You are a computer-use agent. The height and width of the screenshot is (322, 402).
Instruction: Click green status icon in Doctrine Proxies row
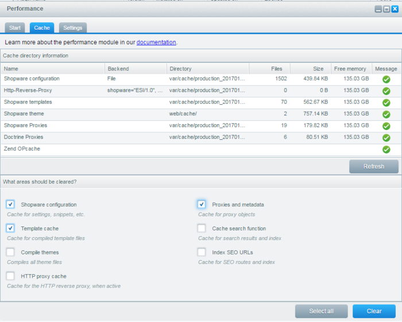coord(386,138)
